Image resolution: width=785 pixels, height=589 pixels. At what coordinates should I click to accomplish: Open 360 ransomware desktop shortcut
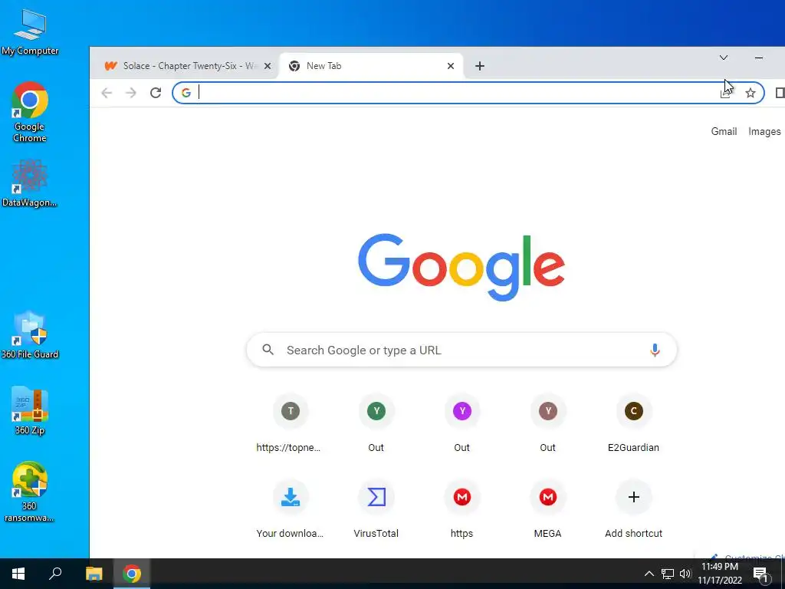pos(30,491)
